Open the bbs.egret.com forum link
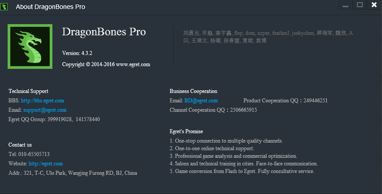The image size is (382, 194). point(43,101)
